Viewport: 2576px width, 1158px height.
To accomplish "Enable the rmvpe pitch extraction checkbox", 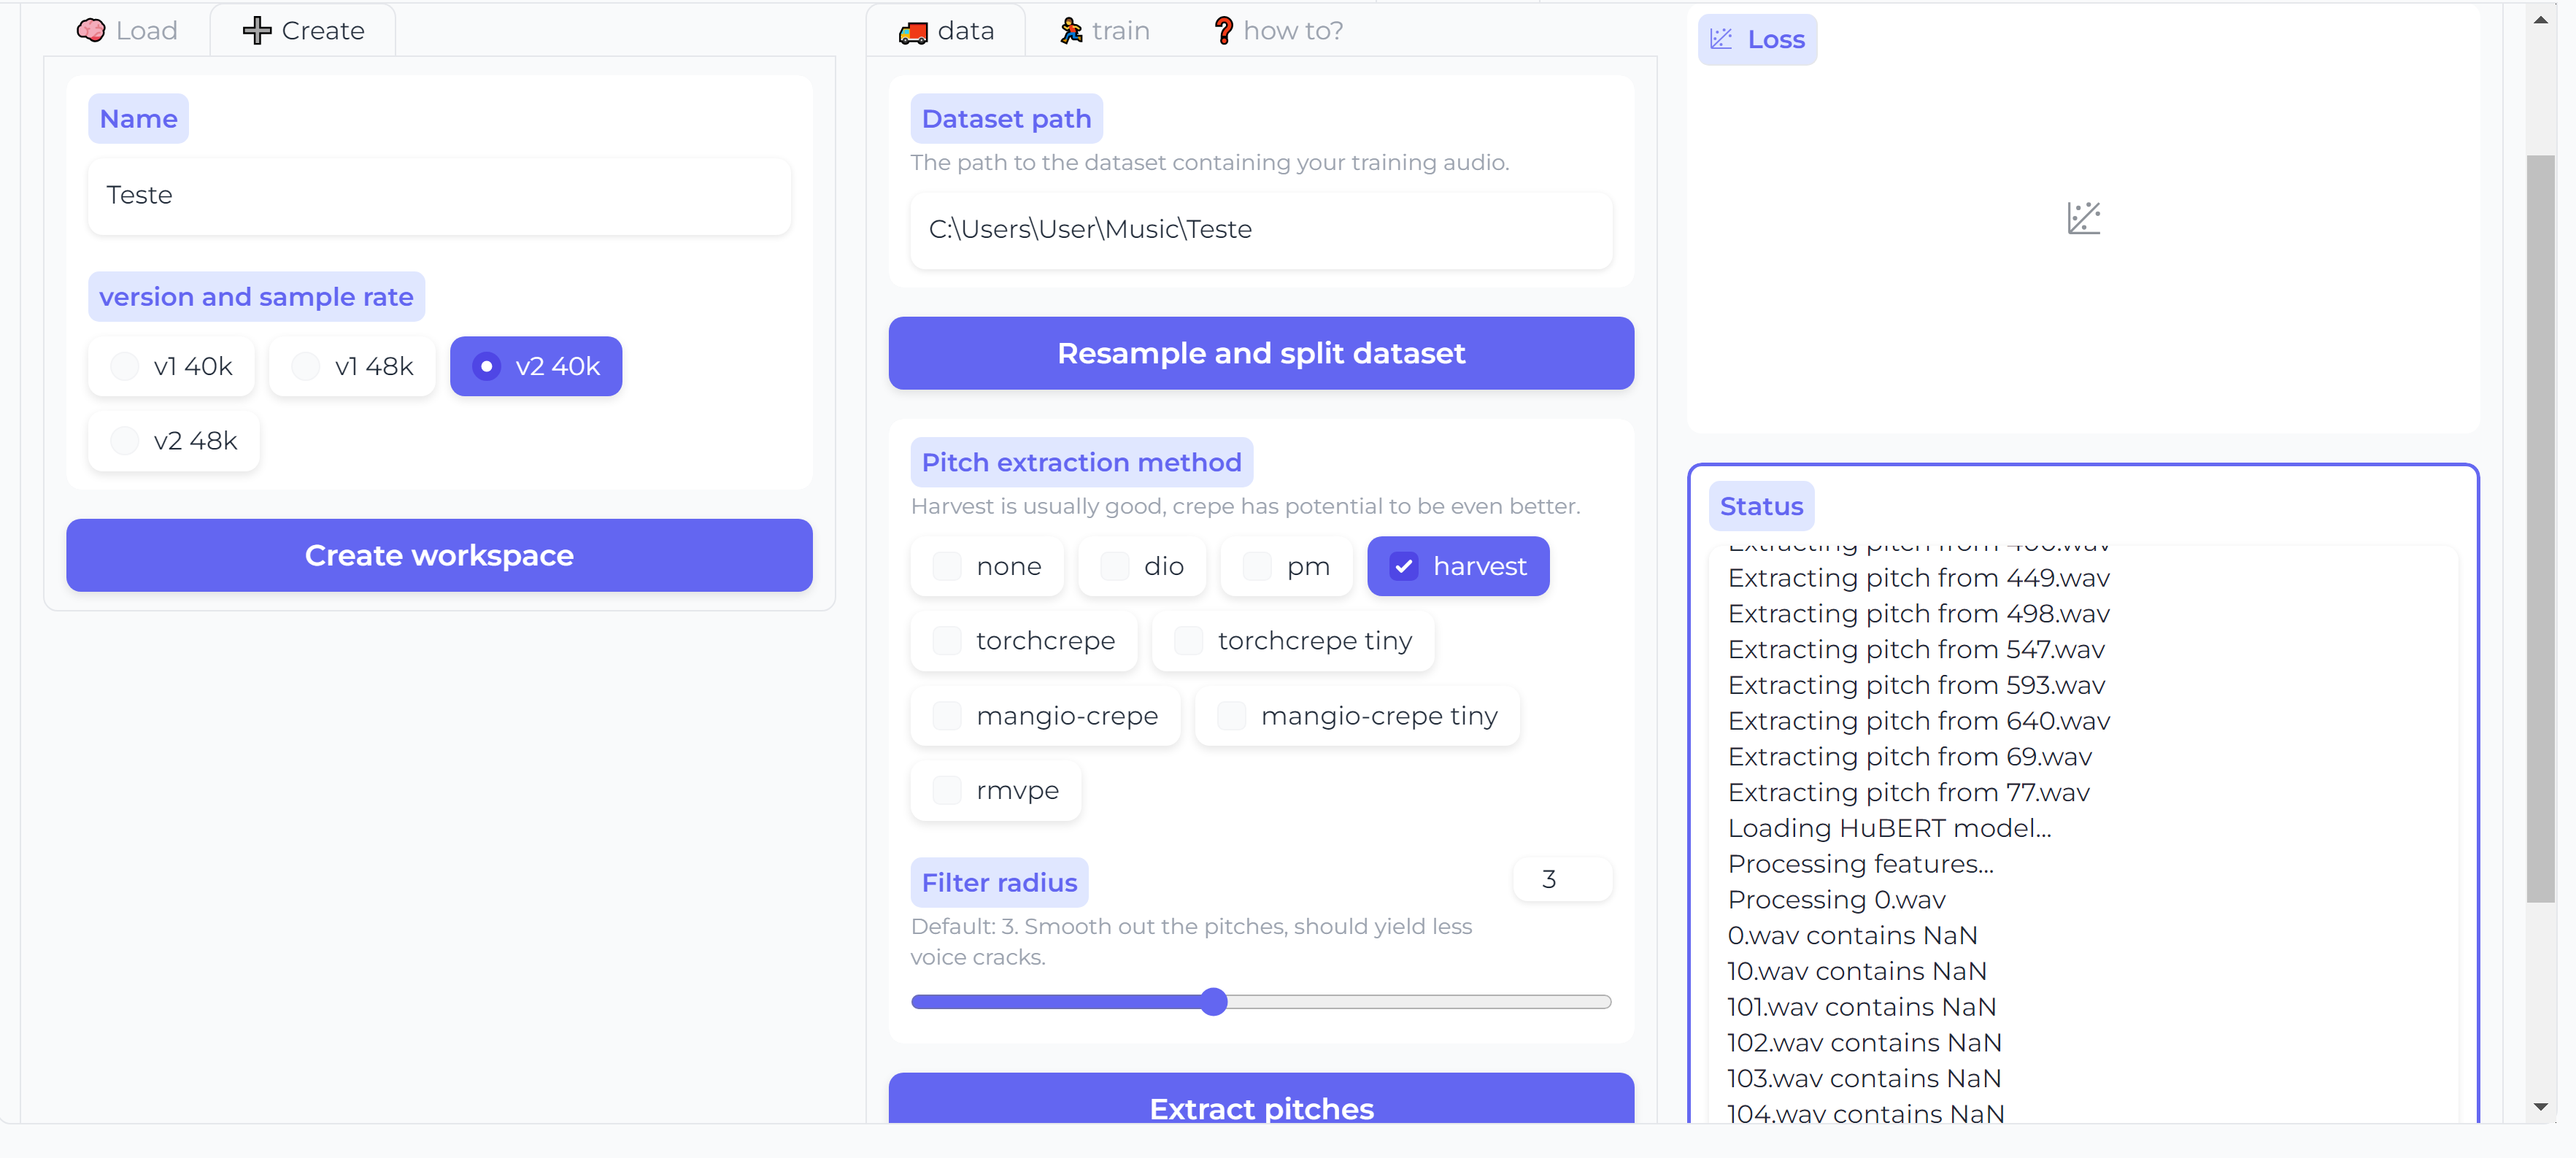I will [x=946, y=790].
